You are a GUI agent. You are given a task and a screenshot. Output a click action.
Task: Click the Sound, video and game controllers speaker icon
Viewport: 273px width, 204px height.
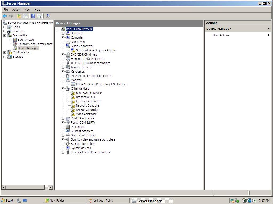pyautogui.click(x=67, y=139)
